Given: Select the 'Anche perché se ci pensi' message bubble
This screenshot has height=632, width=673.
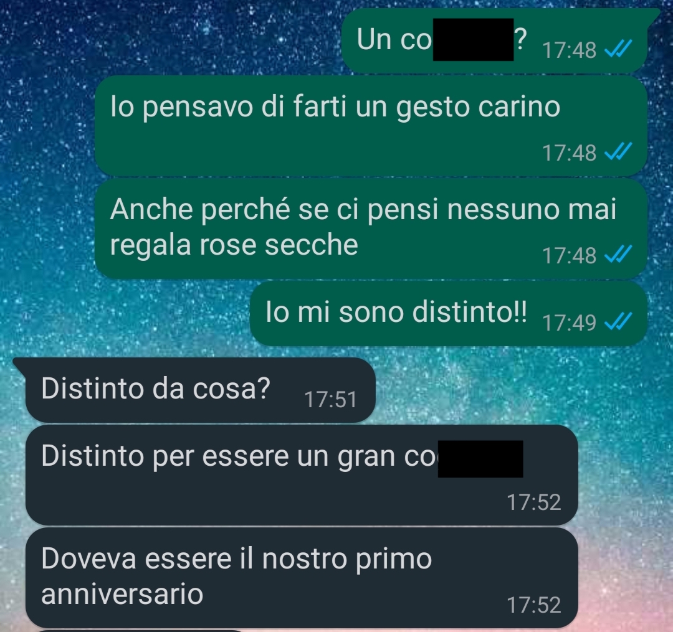Looking at the screenshot, I should click(371, 229).
